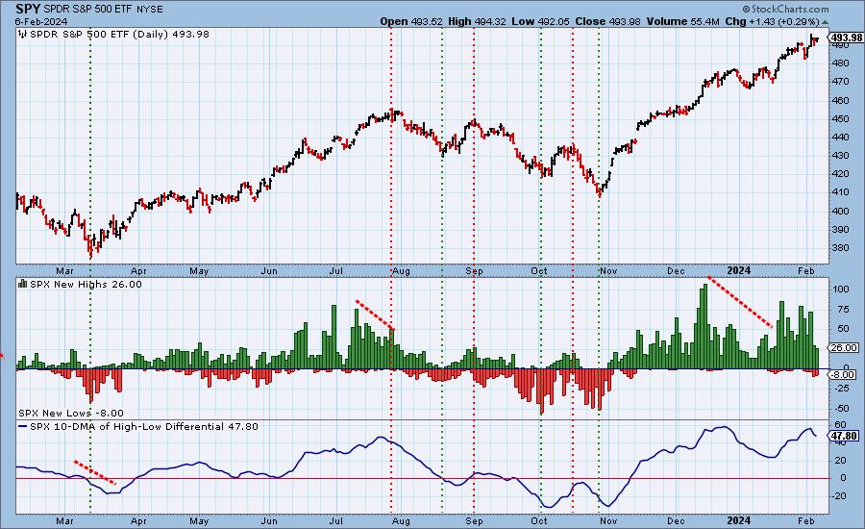Select the date 6-Feb-2024

pyautogui.click(x=41, y=21)
